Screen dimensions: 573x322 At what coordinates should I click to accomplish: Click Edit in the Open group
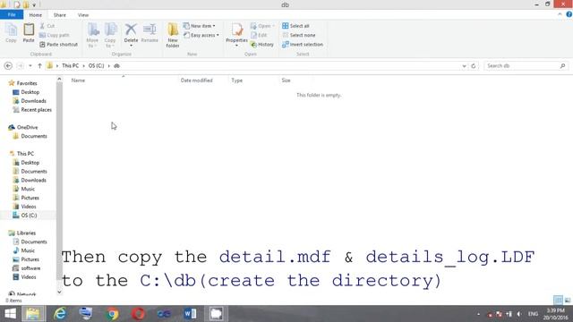coord(259,35)
